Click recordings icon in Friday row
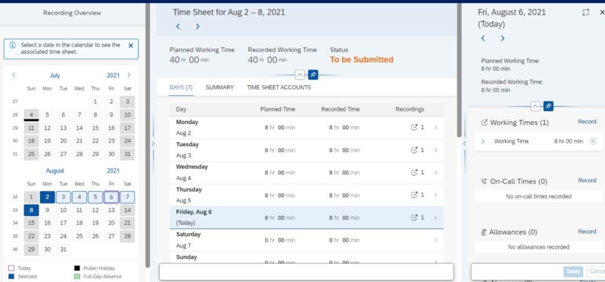 [415, 217]
